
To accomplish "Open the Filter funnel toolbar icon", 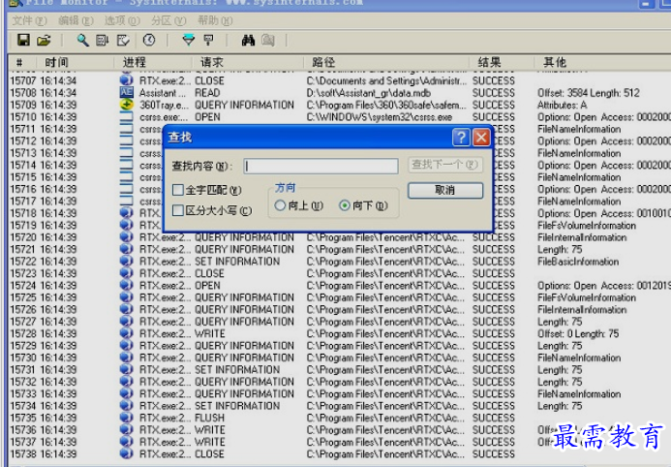I will pyautogui.click(x=188, y=41).
